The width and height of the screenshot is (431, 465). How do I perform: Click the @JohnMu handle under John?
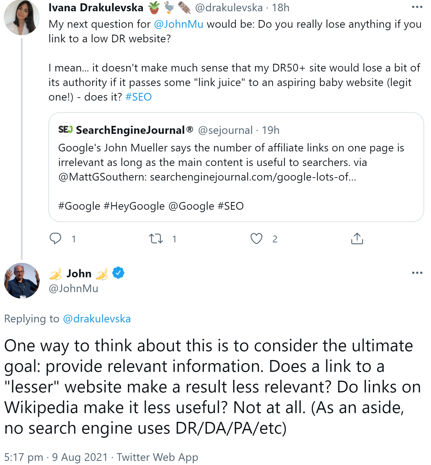click(x=73, y=289)
